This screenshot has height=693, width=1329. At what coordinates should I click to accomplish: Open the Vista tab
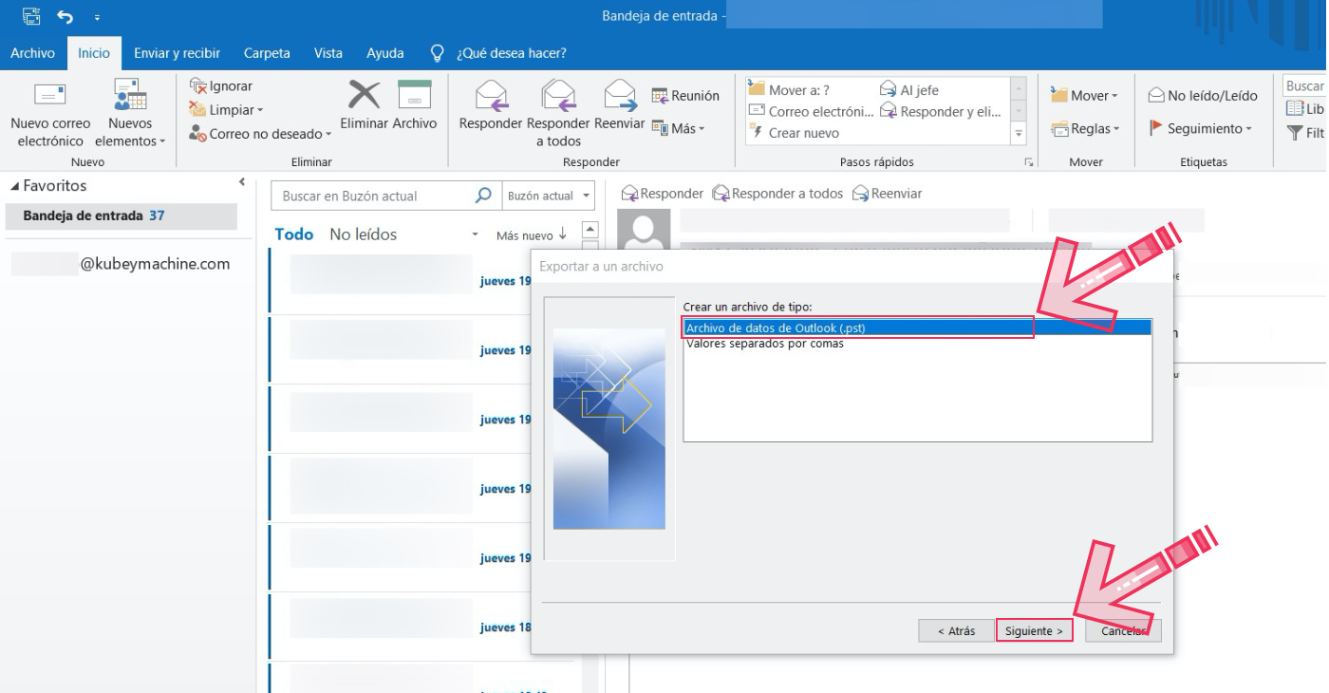coord(328,53)
